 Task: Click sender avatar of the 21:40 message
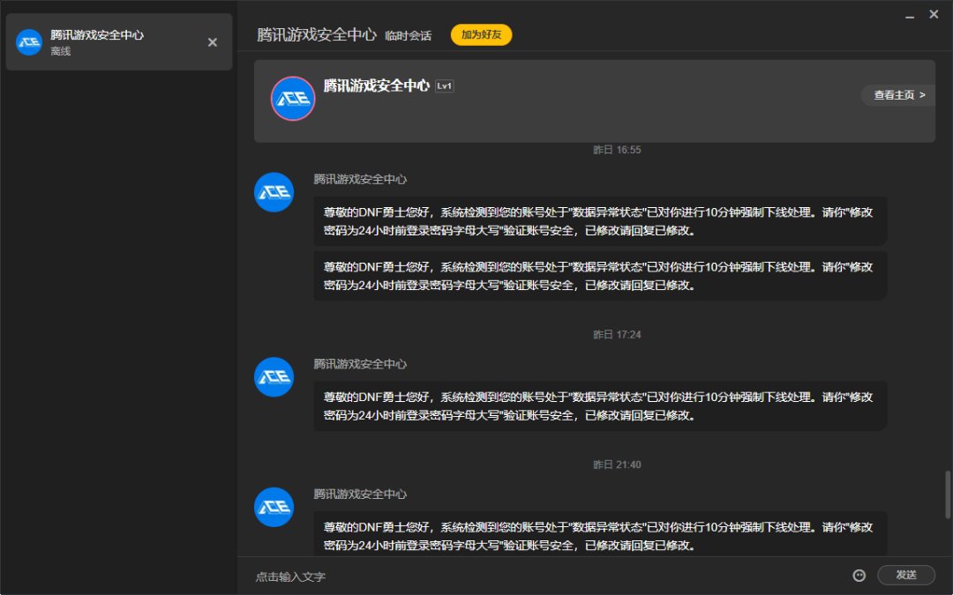tap(274, 507)
